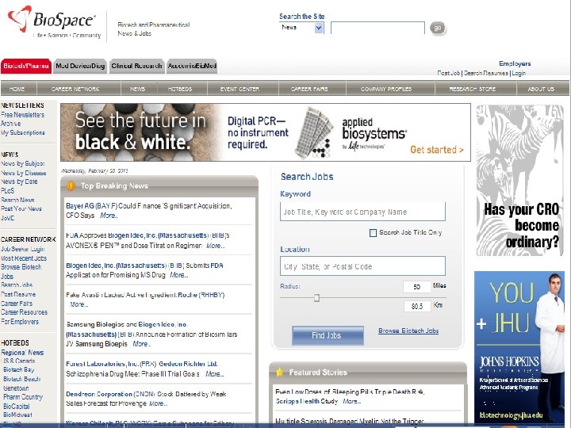571x428 pixels.
Task: Open Forest Laboratories schizophrenia drug story
Action: click(x=145, y=369)
